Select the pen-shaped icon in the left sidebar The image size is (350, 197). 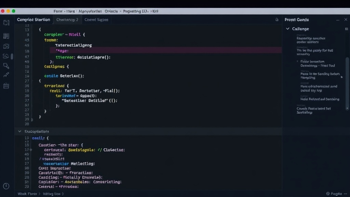pyautogui.click(x=6, y=75)
